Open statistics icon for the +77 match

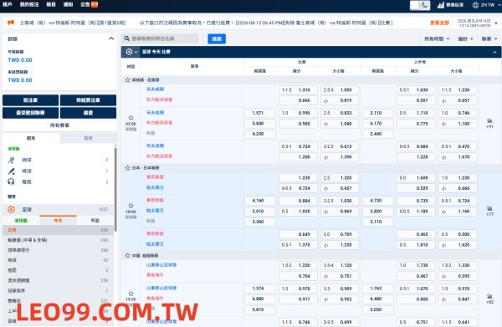[x=489, y=208]
